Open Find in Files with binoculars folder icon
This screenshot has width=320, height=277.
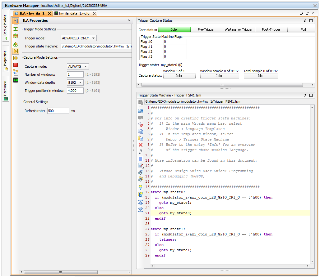(x=141, y=179)
